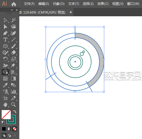Activate the Eyedropper tool
142x139 pixels.
click(x=5, y=85)
